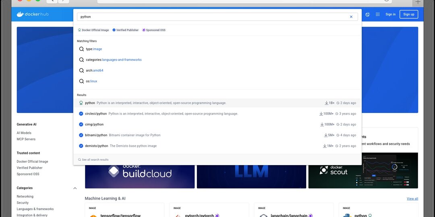Click the verified badge beside bitnami/python
This screenshot has width=435, height=217.
(x=81, y=135)
